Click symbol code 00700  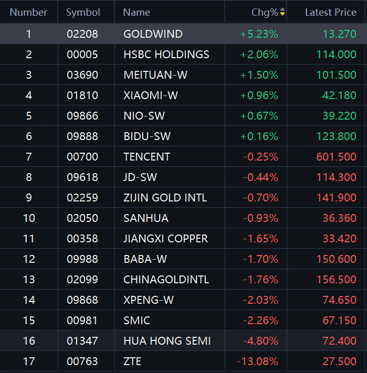tap(82, 157)
